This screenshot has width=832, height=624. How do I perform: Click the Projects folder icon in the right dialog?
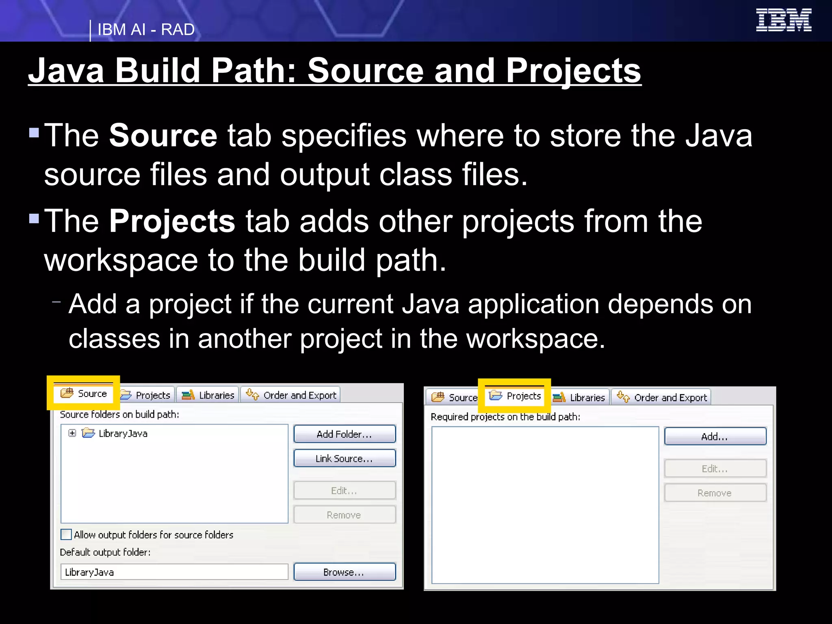tap(495, 395)
